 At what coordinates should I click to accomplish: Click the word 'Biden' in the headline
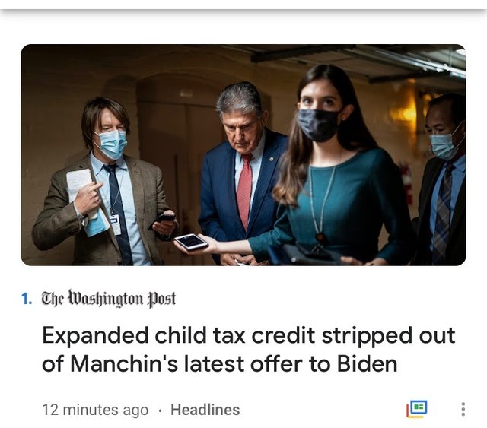tap(367, 363)
